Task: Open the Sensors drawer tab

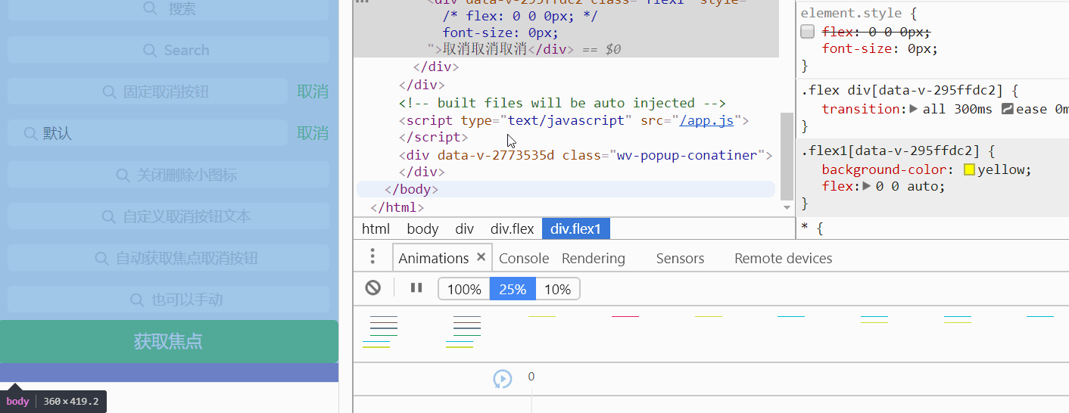Action: [x=680, y=258]
